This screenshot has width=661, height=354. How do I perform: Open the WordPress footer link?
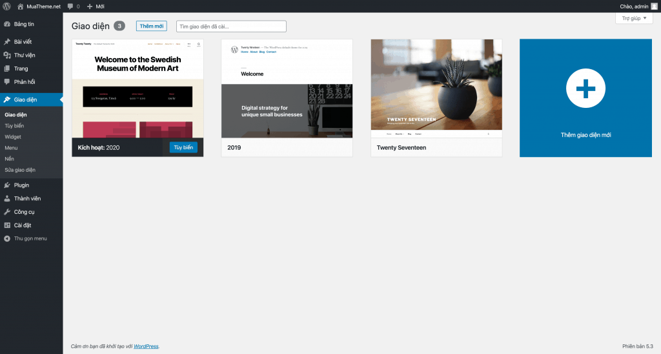pos(146,346)
